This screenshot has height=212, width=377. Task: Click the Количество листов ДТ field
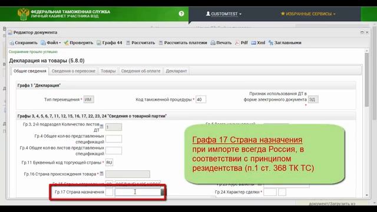pyautogui.click(x=114, y=127)
